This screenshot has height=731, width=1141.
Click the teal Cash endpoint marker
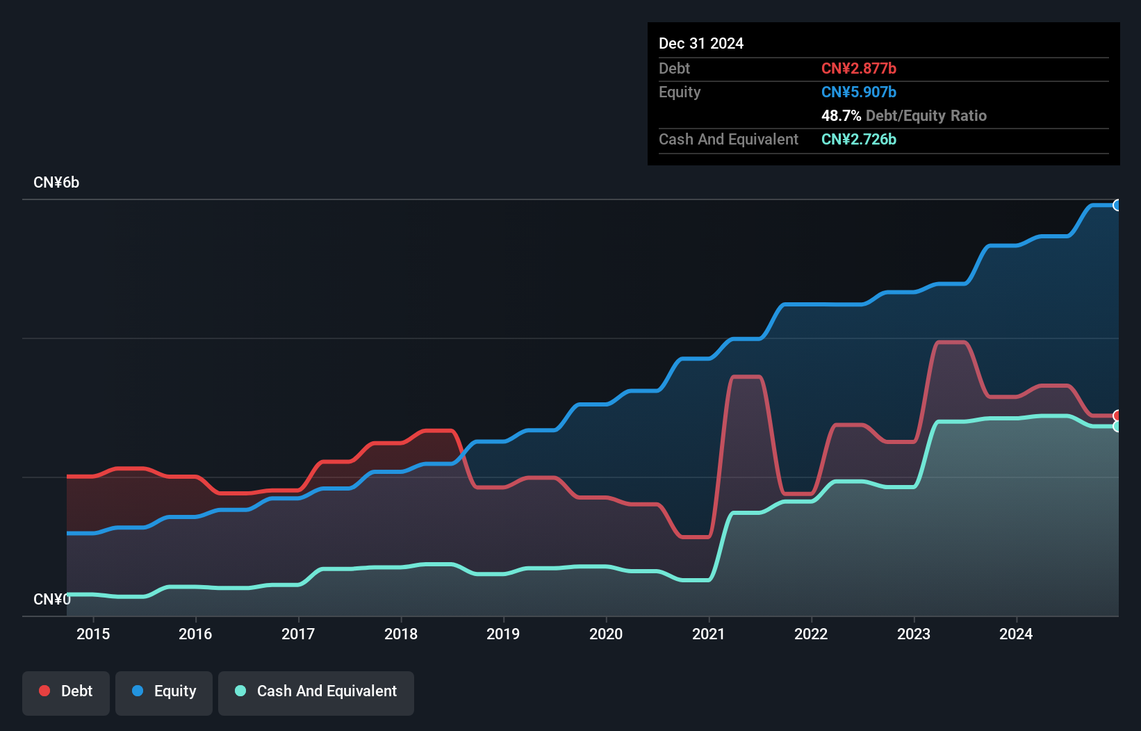click(x=1117, y=426)
